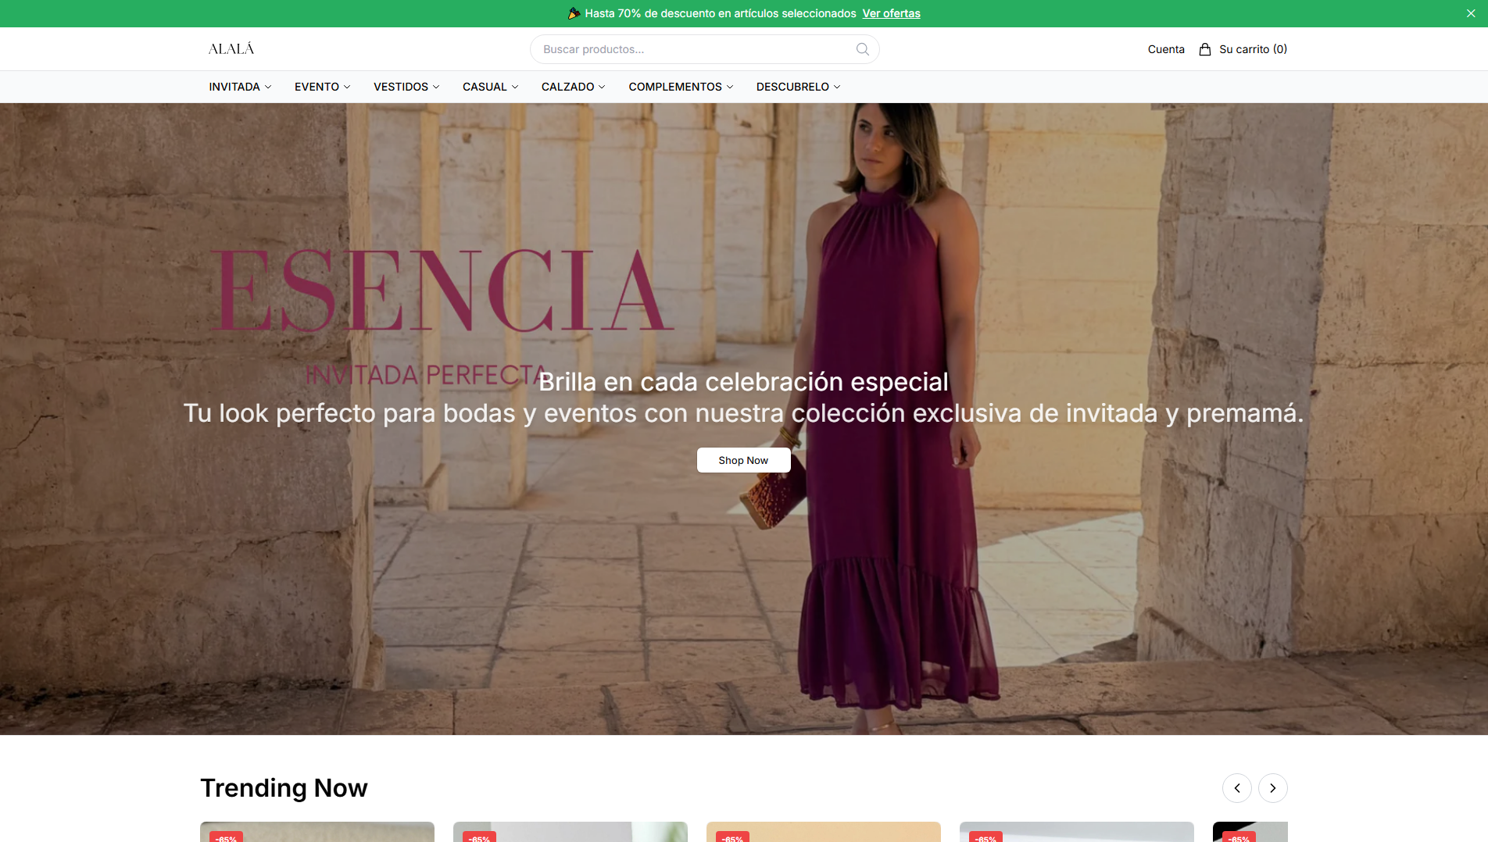Open the Cuenta account link
Screen dimensions: 1488x842
coord(1166,49)
